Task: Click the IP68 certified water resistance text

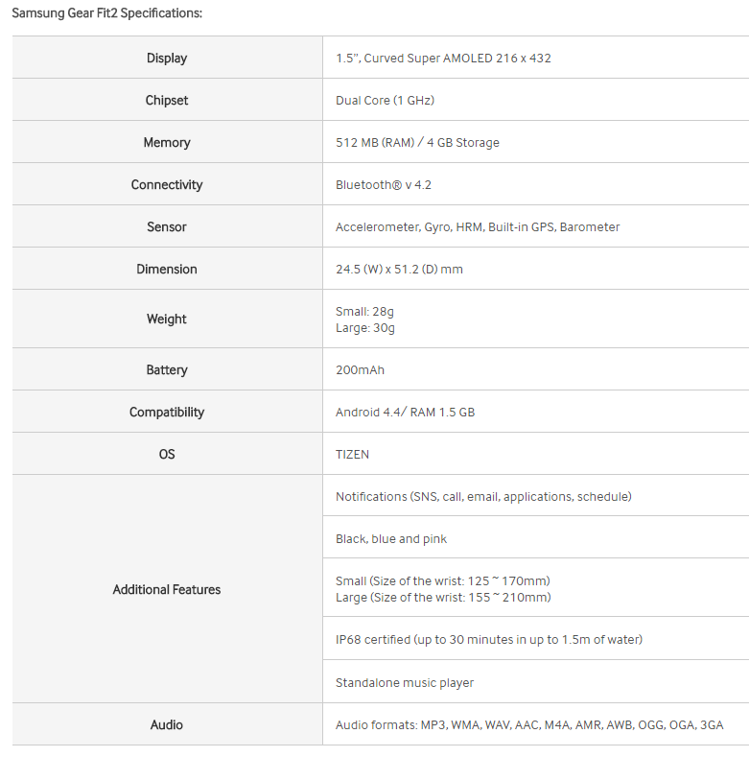Action: click(x=489, y=640)
